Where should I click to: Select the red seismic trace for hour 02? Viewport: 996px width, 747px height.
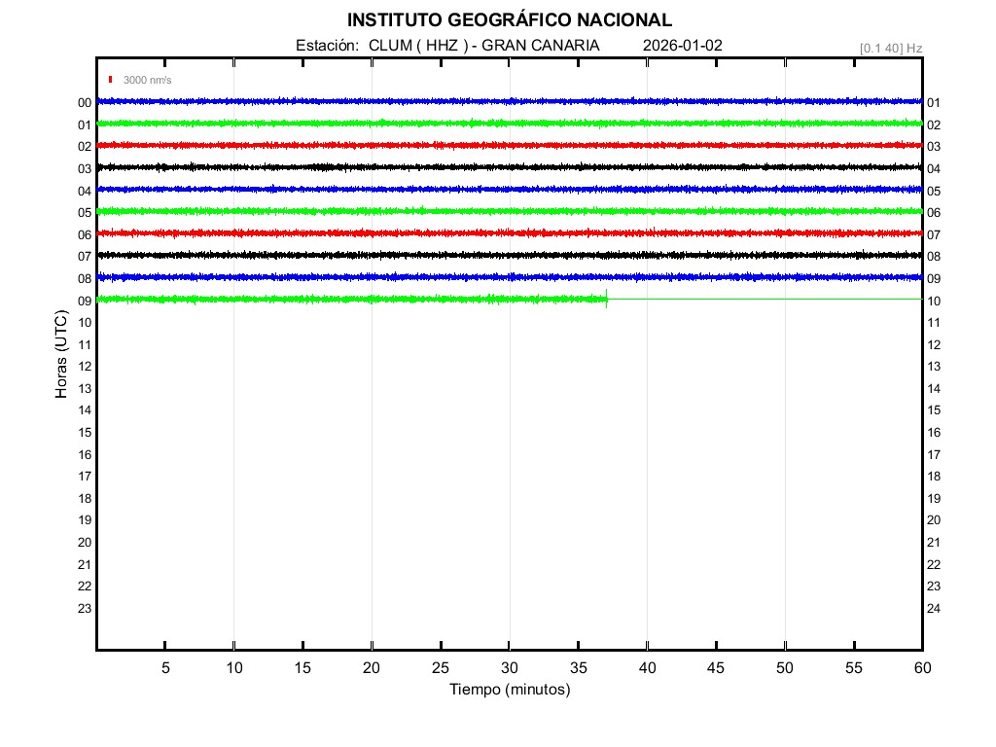(x=509, y=145)
